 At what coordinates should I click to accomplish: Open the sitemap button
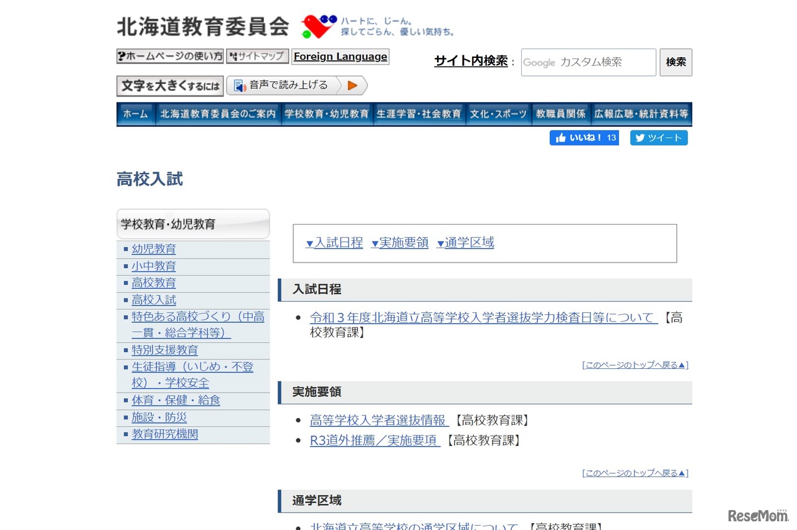[257, 57]
